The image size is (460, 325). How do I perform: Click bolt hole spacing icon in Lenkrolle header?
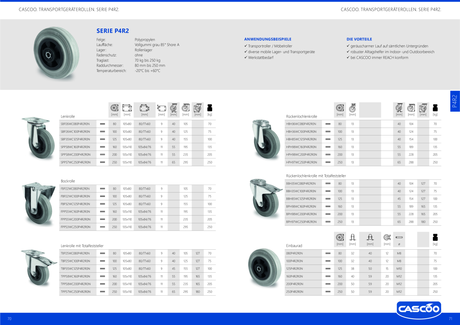pyautogui.click(x=144, y=108)
